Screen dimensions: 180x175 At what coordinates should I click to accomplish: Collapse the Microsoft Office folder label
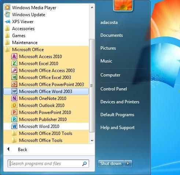click(28, 50)
